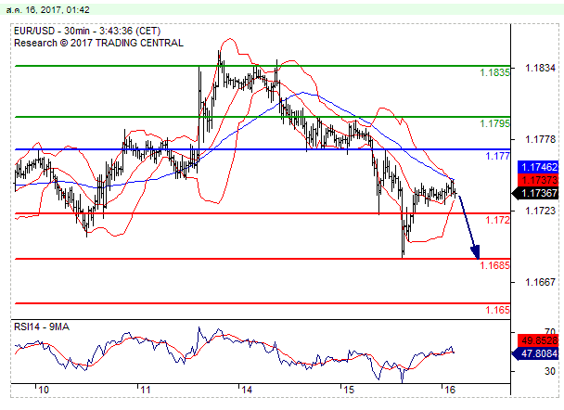Select the 1.1685 red support label
This screenshot has width=564, height=410.
click(x=494, y=265)
